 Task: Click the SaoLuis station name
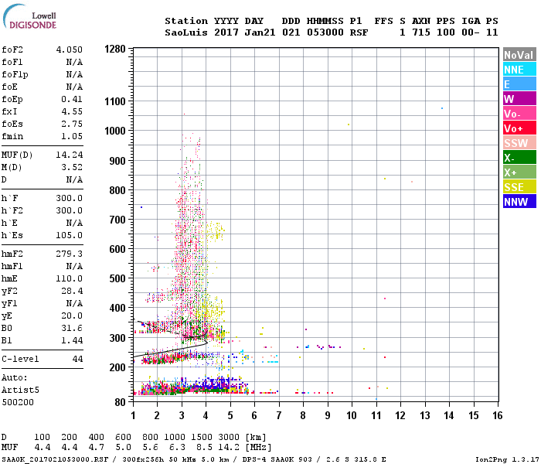(186, 32)
